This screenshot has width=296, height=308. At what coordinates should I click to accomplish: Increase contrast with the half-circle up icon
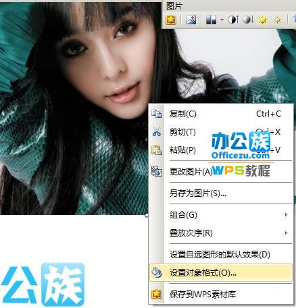[x=232, y=20]
